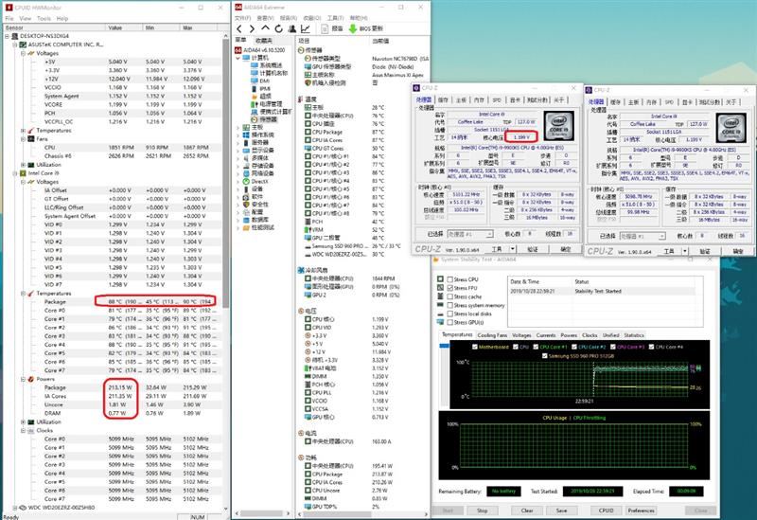Viewport: 757px width, 520px height.
Task: Click the rightmost button in left CPU-Z
Action: 565,249
